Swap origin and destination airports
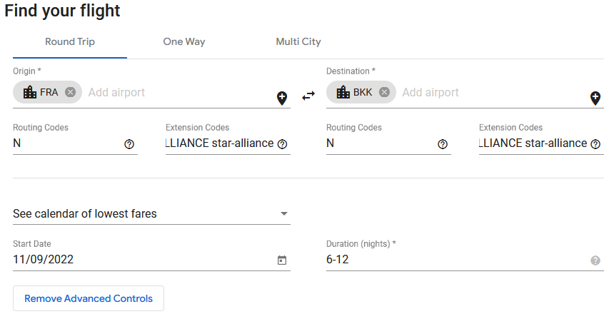This screenshot has height=314, width=614. coord(308,96)
